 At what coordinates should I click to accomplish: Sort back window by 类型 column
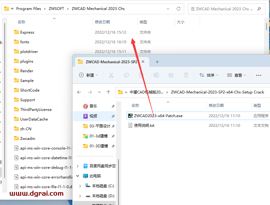tap(143, 22)
